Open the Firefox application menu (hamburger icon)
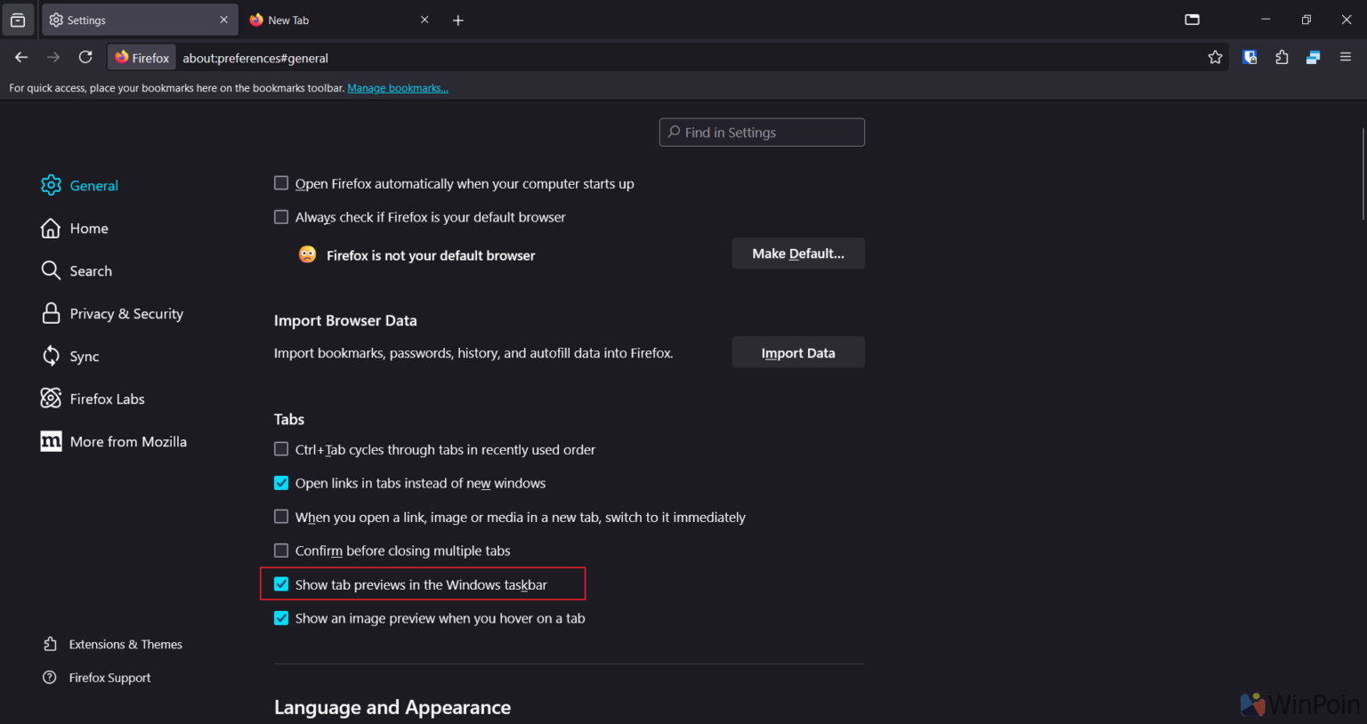Screen dimensions: 1367x724 click(1346, 56)
